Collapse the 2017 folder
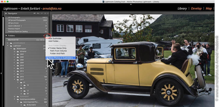 pyautogui.click(x=15, y=79)
